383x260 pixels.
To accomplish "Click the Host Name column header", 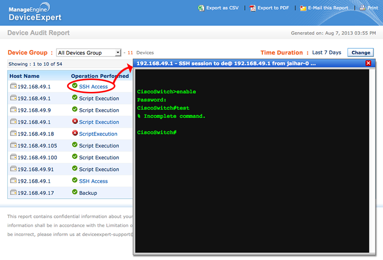I will coord(24,76).
